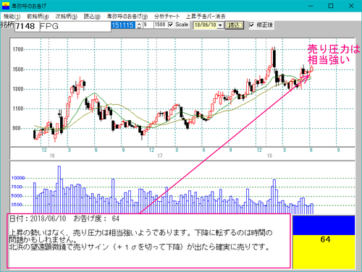Click the blue indicator color block
This screenshot has width=362, height=272.
[x=324, y=225]
